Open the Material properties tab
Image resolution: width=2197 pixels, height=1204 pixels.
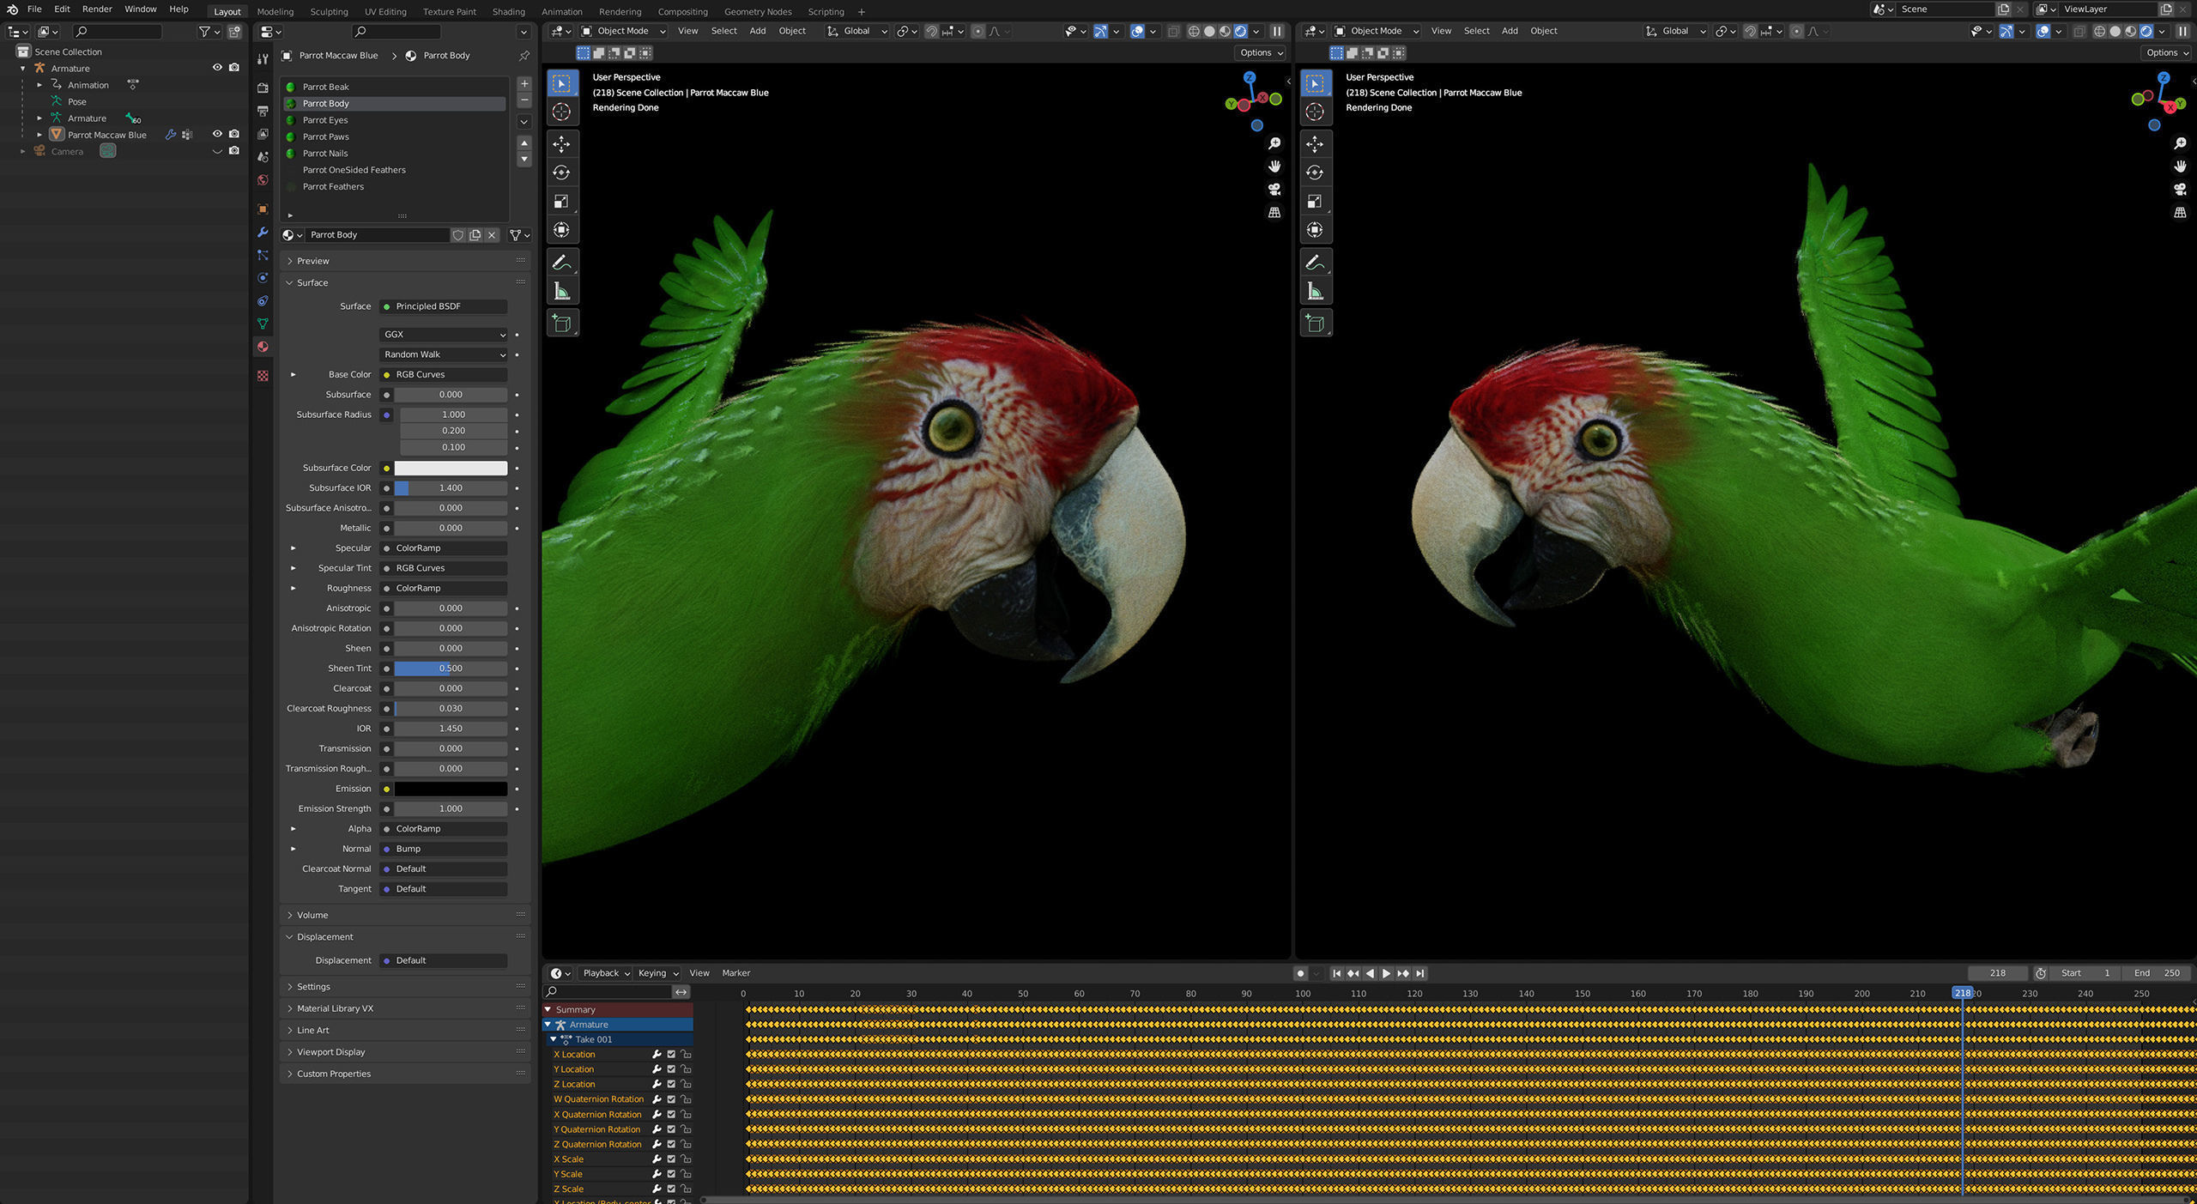(x=263, y=347)
